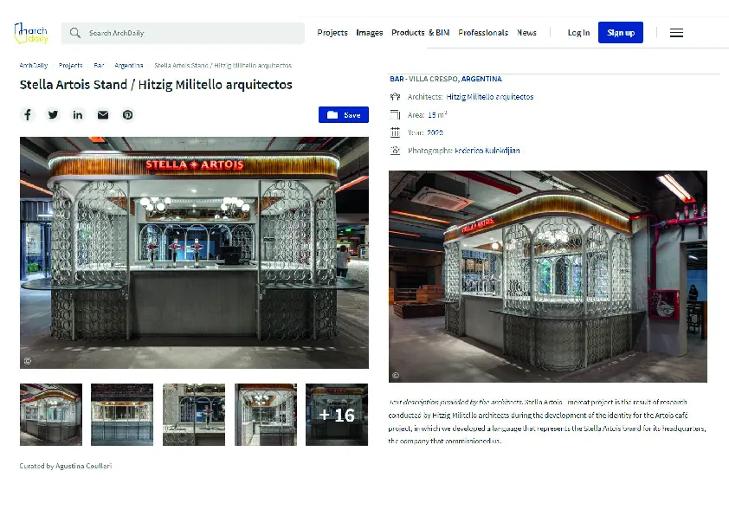Screen dimensions: 729x516
Task: Focus the Search ArchDaily field
Action: pyautogui.click(x=183, y=33)
